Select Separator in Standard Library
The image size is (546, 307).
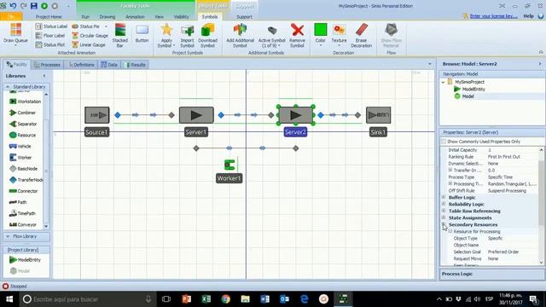click(23, 124)
